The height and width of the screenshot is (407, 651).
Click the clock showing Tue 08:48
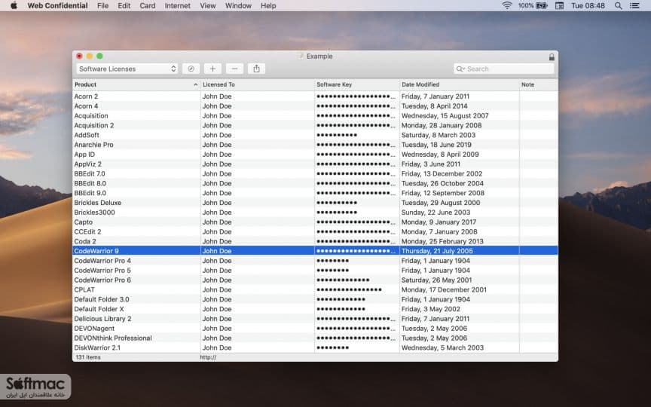coord(588,6)
